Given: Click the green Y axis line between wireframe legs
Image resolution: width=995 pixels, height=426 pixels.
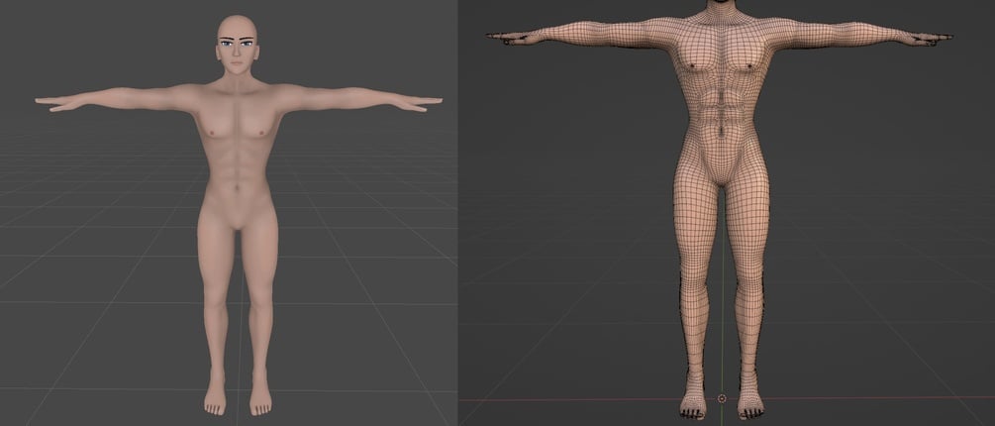Looking at the screenshot, I should tap(722, 285).
